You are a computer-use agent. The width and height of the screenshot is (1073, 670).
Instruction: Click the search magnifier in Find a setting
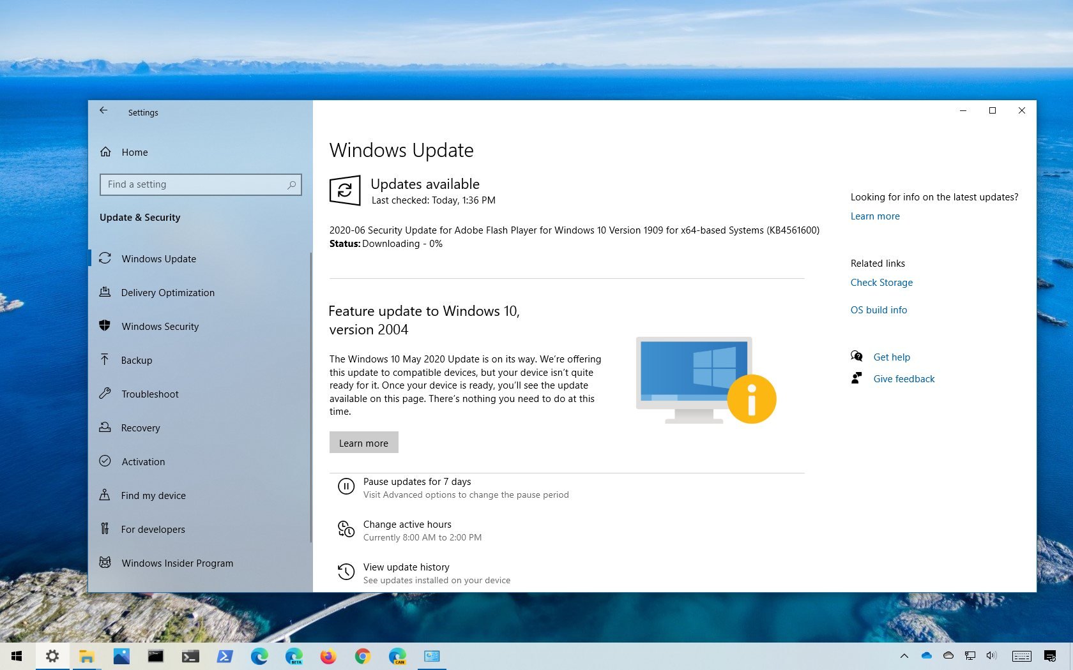pos(291,185)
